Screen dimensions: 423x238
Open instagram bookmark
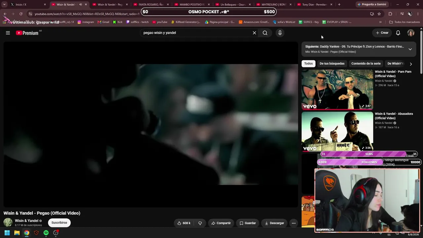click(86, 22)
